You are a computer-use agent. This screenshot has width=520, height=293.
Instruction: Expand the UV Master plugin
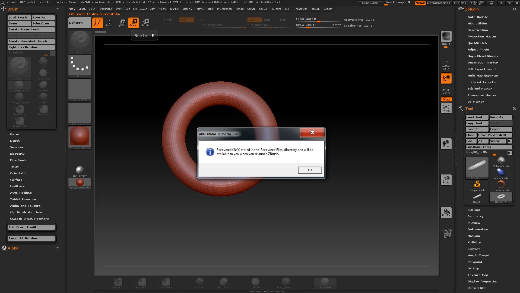coord(475,102)
